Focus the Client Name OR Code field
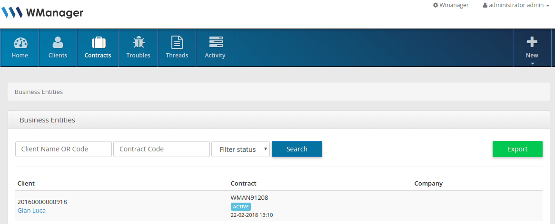This screenshot has width=555, height=224. [x=63, y=149]
